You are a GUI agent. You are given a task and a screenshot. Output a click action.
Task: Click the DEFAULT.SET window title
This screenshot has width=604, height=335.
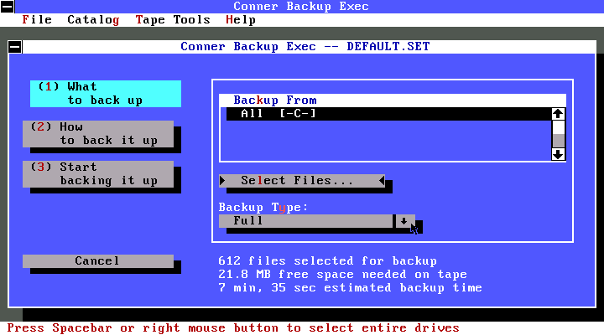click(305, 47)
